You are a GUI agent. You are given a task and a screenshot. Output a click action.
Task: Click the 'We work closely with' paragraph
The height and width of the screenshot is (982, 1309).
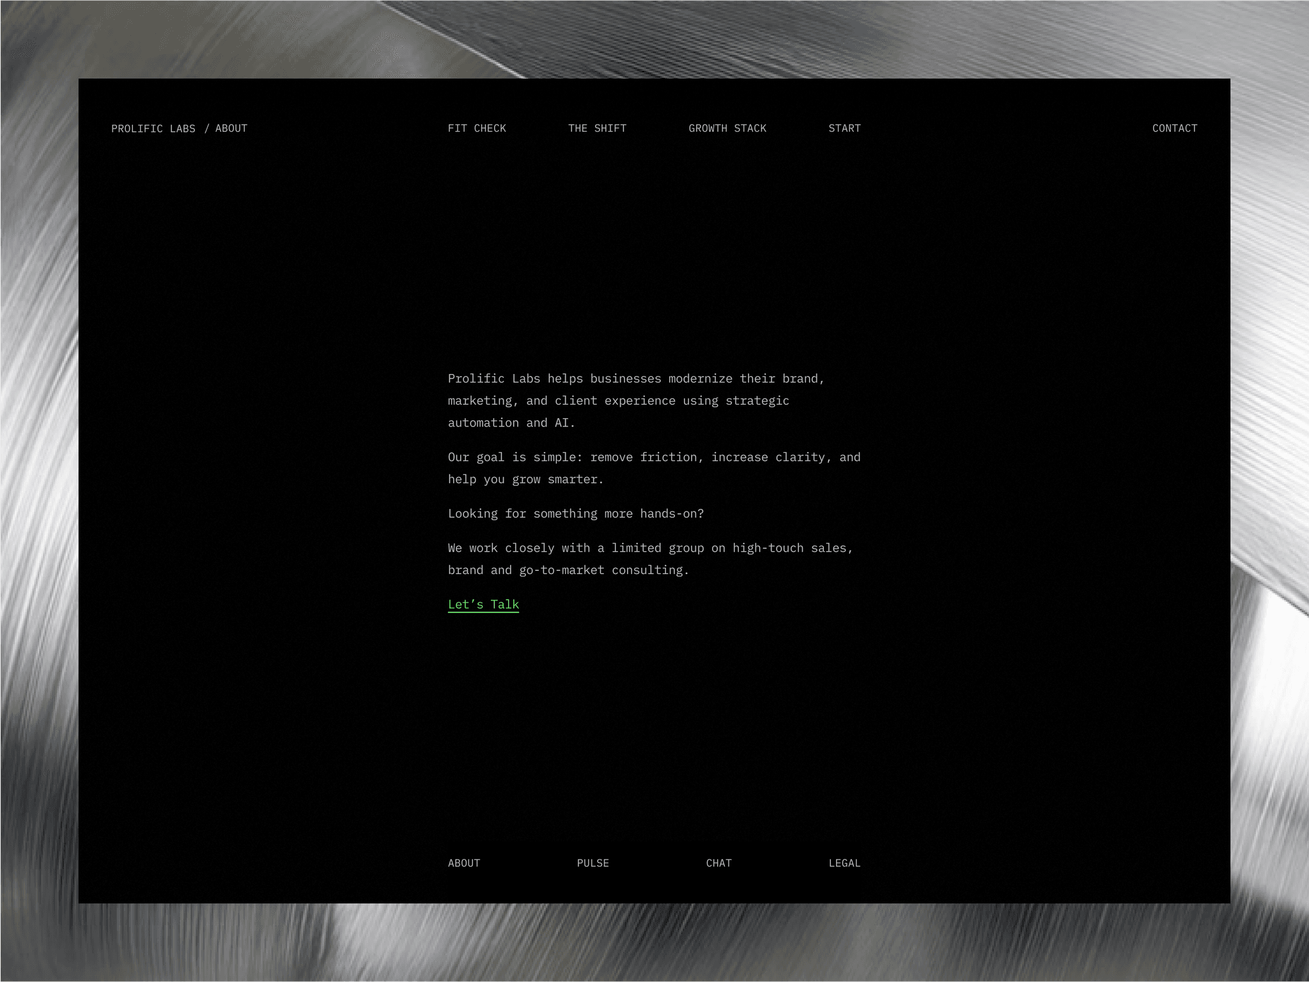point(651,559)
